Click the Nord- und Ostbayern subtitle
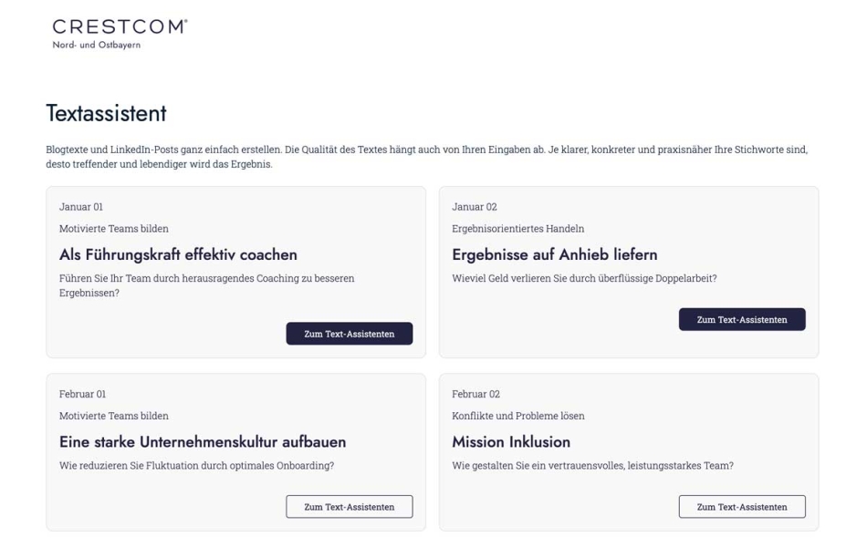This screenshot has width=867, height=558. coord(96,45)
